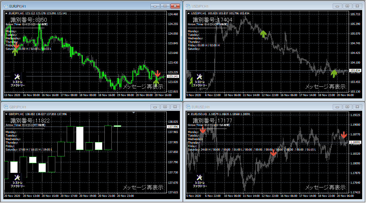Open the triangle dropdown before USDJPY,H1 chart header
Viewport: 366px width, 203px height.
[x=189, y=13]
